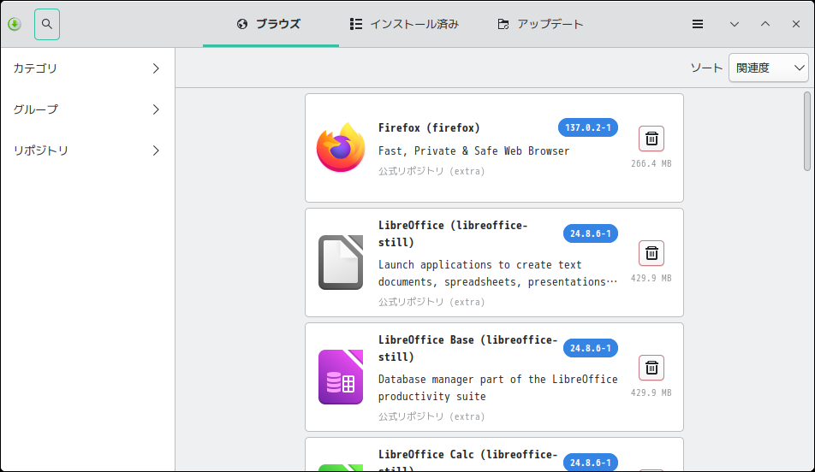Open the 関連度 sort dropdown
This screenshot has height=472, width=815.
pyautogui.click(x=769, y=68)
